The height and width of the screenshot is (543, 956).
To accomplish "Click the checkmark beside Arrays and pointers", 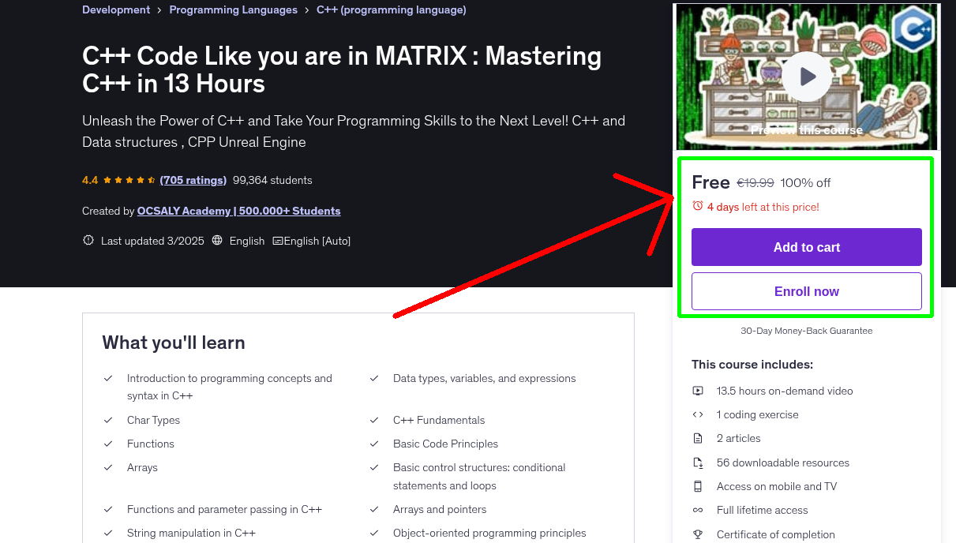I will pyautogui.click(x=374, y=509).
